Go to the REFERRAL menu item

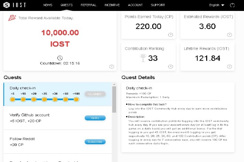point(88,5)
